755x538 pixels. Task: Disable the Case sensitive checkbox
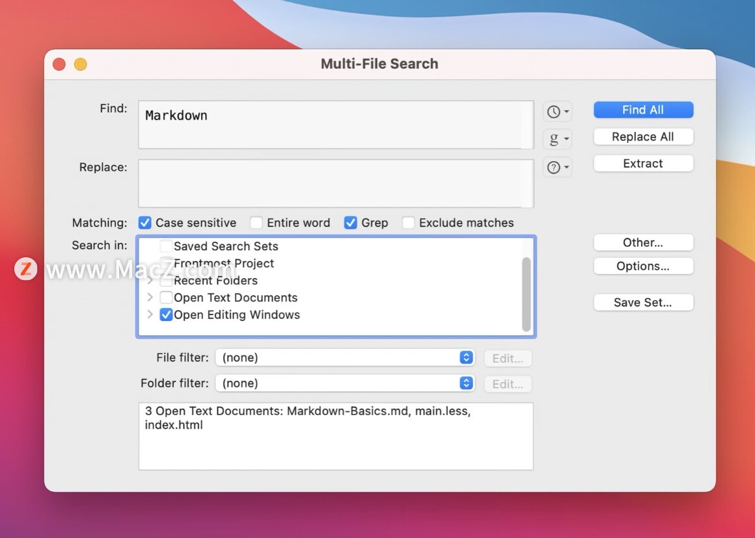coord(145,223)
